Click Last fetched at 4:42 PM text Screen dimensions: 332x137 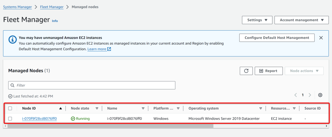coord(33,96)
